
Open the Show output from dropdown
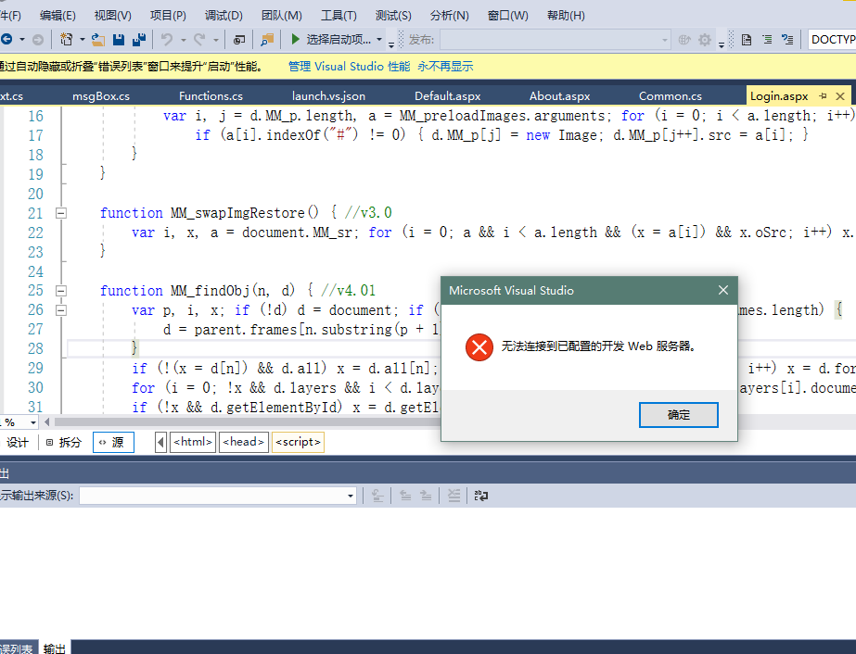pos(218,496)
